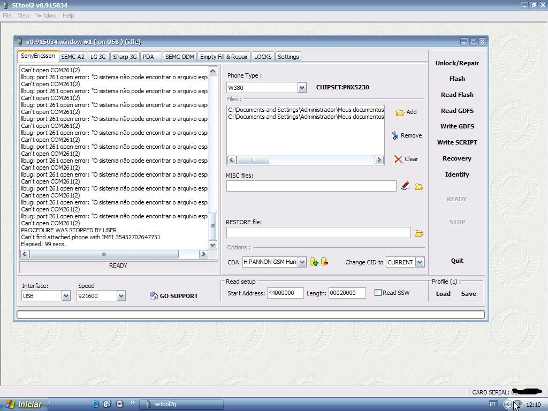The width and height of the screenshot is (548, 411).
Task: Open the Help menu
Action: coord(68,16)
